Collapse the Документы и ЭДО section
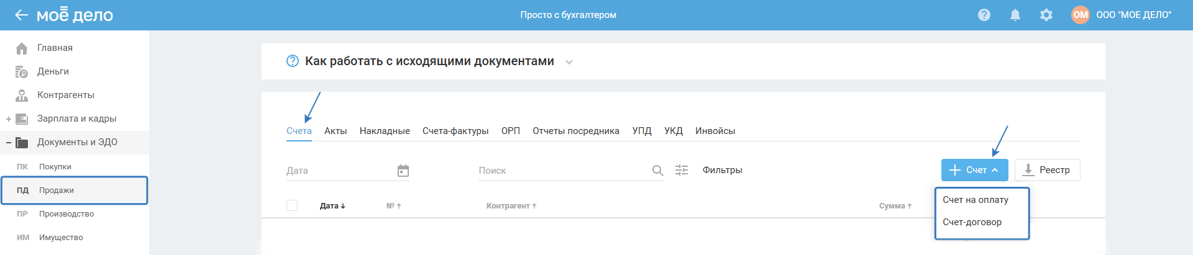Image resolution: width=1193 pixels, height=255 pixels. 9,142
